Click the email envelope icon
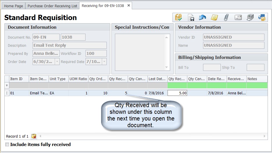Viewport: 272px width, 153px height. (238, 18)
